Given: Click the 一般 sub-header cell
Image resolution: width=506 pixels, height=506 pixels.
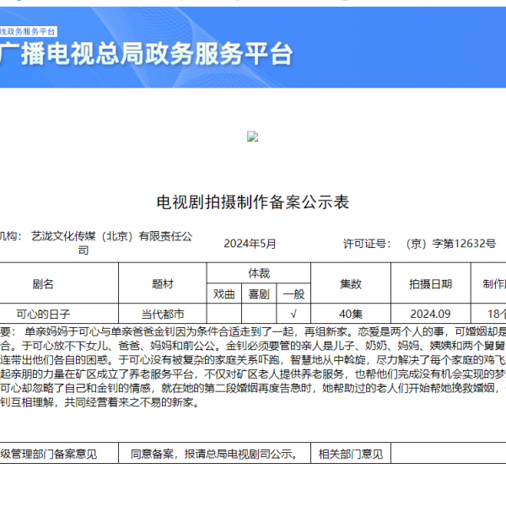Looking at the screenshot, I should (x=293, y=293).
